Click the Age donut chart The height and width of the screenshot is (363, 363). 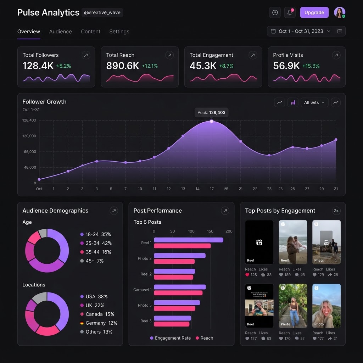tap(47, 251)
